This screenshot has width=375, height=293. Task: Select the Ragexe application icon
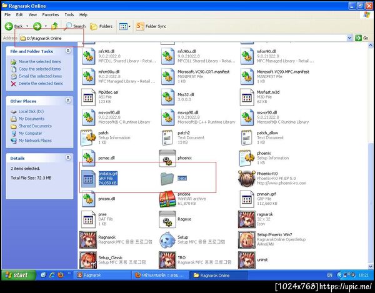click(167, 219)
